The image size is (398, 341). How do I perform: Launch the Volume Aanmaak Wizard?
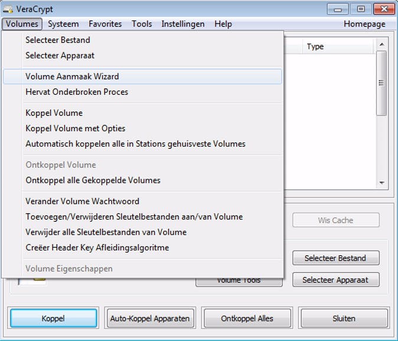pyautogui.click(x=142, y=77)
